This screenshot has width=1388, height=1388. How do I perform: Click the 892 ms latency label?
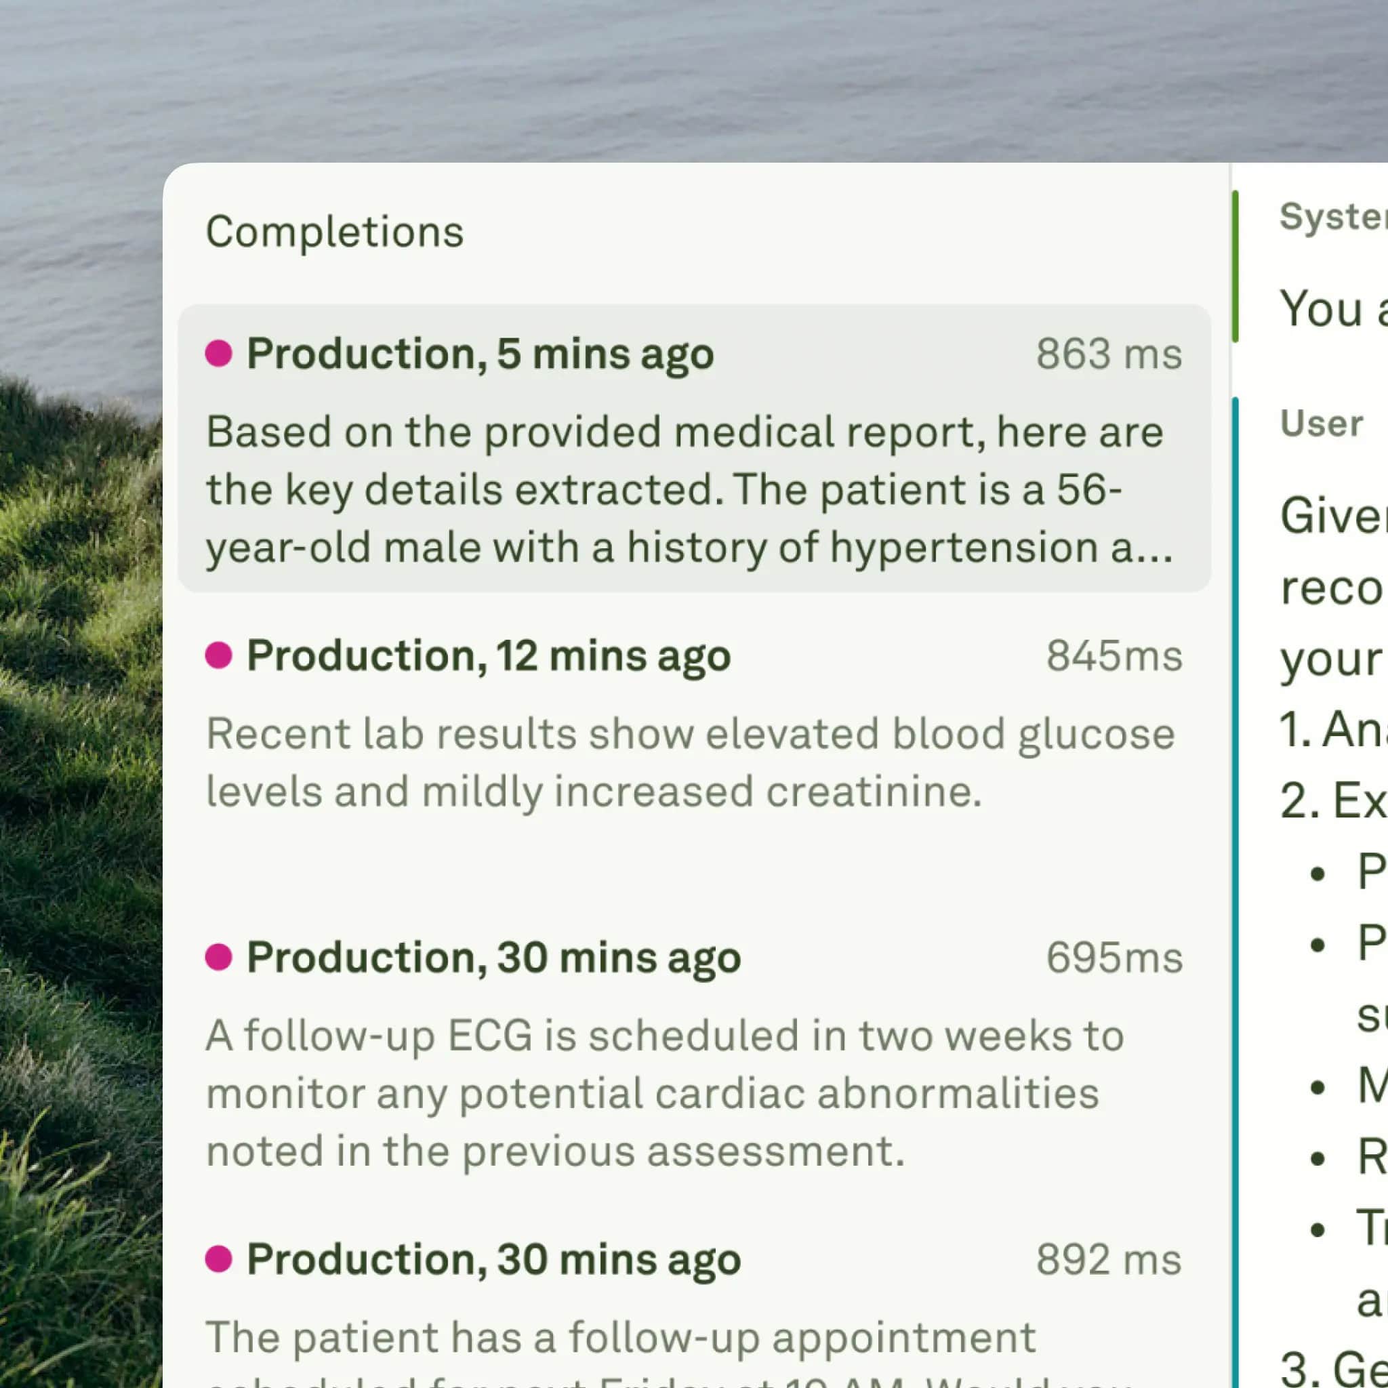tap(1109, 1259)
